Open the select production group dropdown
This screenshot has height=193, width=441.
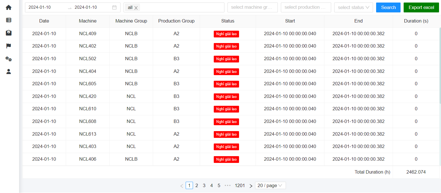(x=306, y=7)
